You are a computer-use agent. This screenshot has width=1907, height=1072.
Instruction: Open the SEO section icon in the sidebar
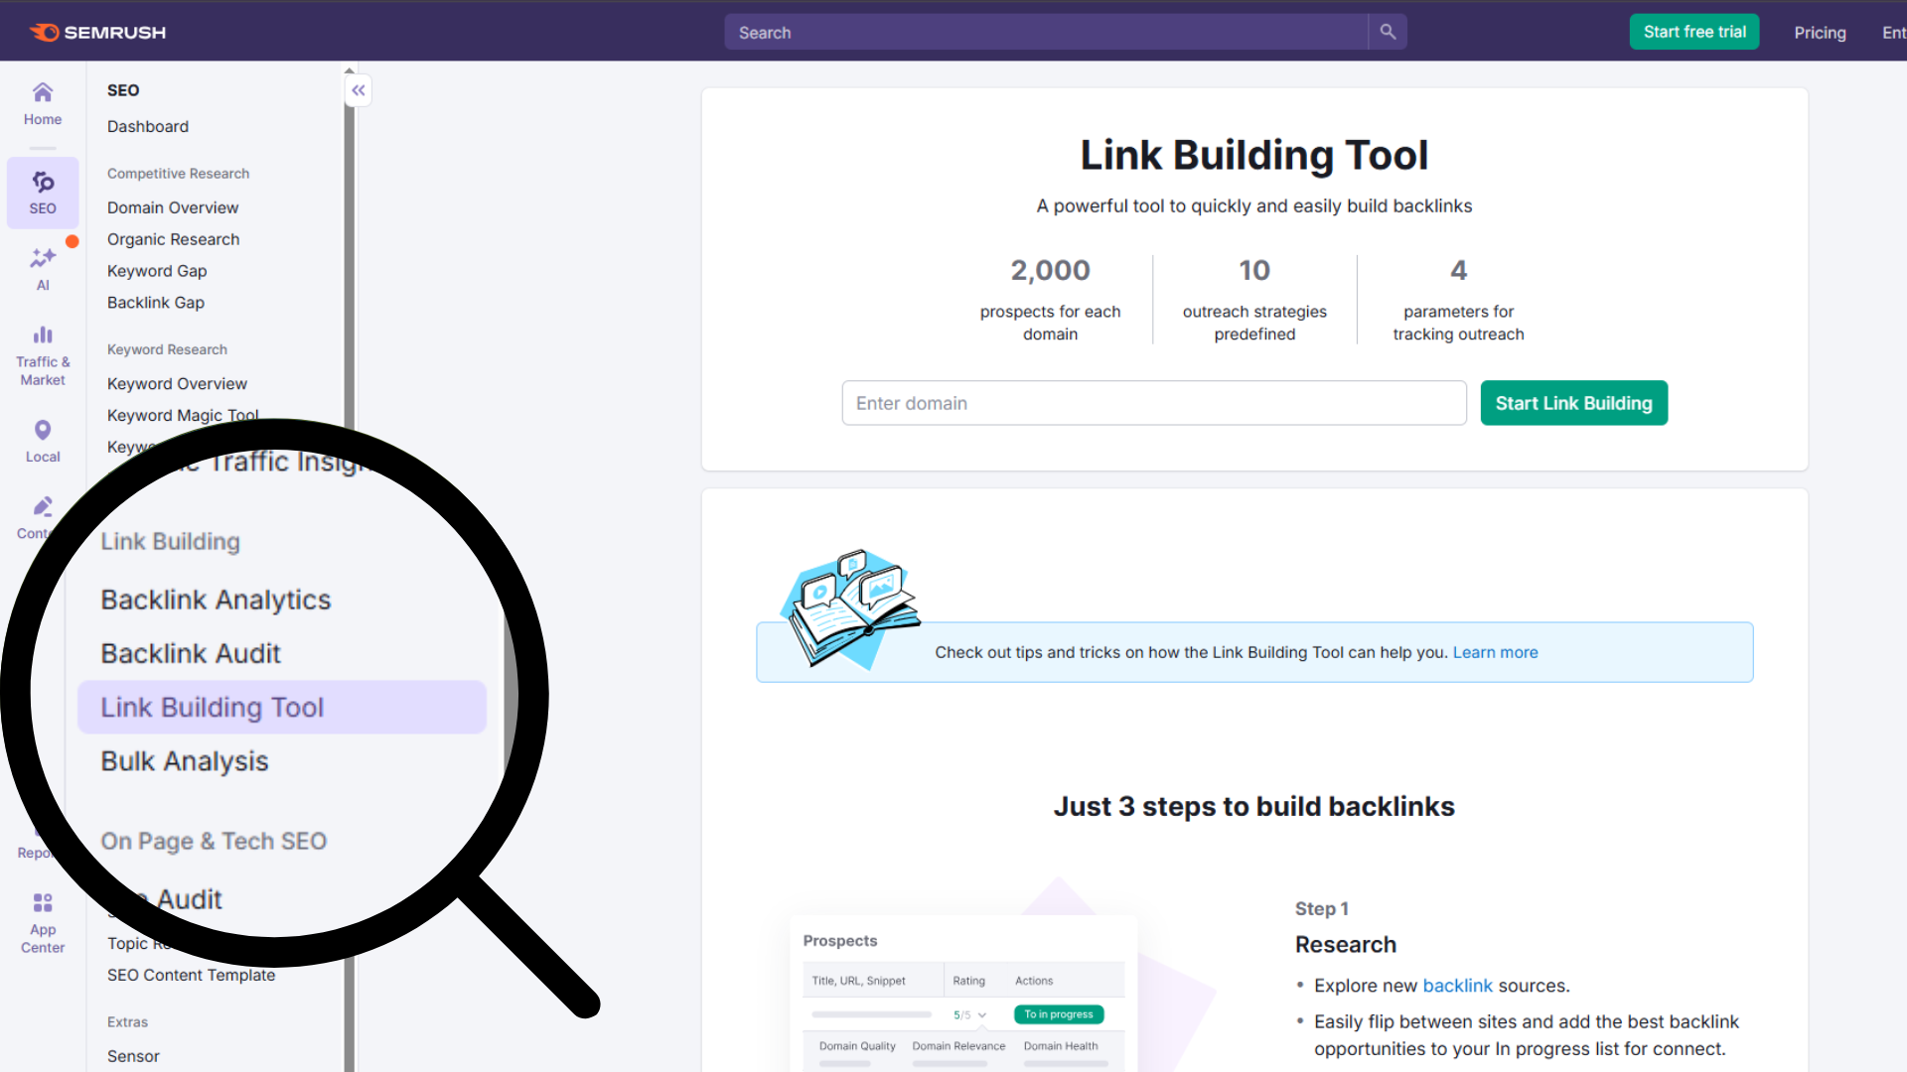(42, 192)
